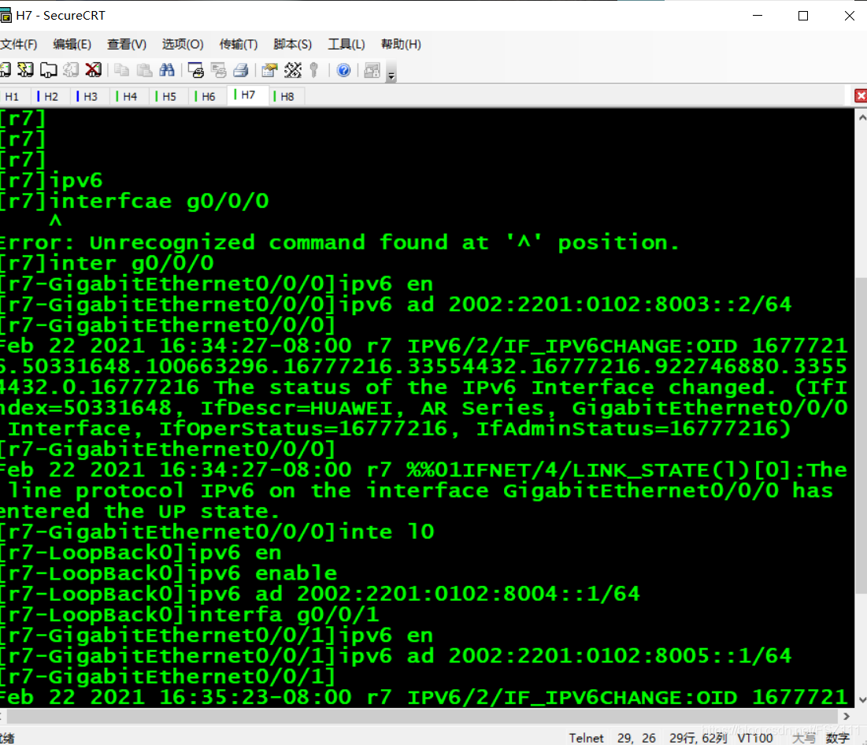Viewport: 867px width, 745px height.
Task: Open the 编辑(E) menu
Action: (x=72, y=44)
